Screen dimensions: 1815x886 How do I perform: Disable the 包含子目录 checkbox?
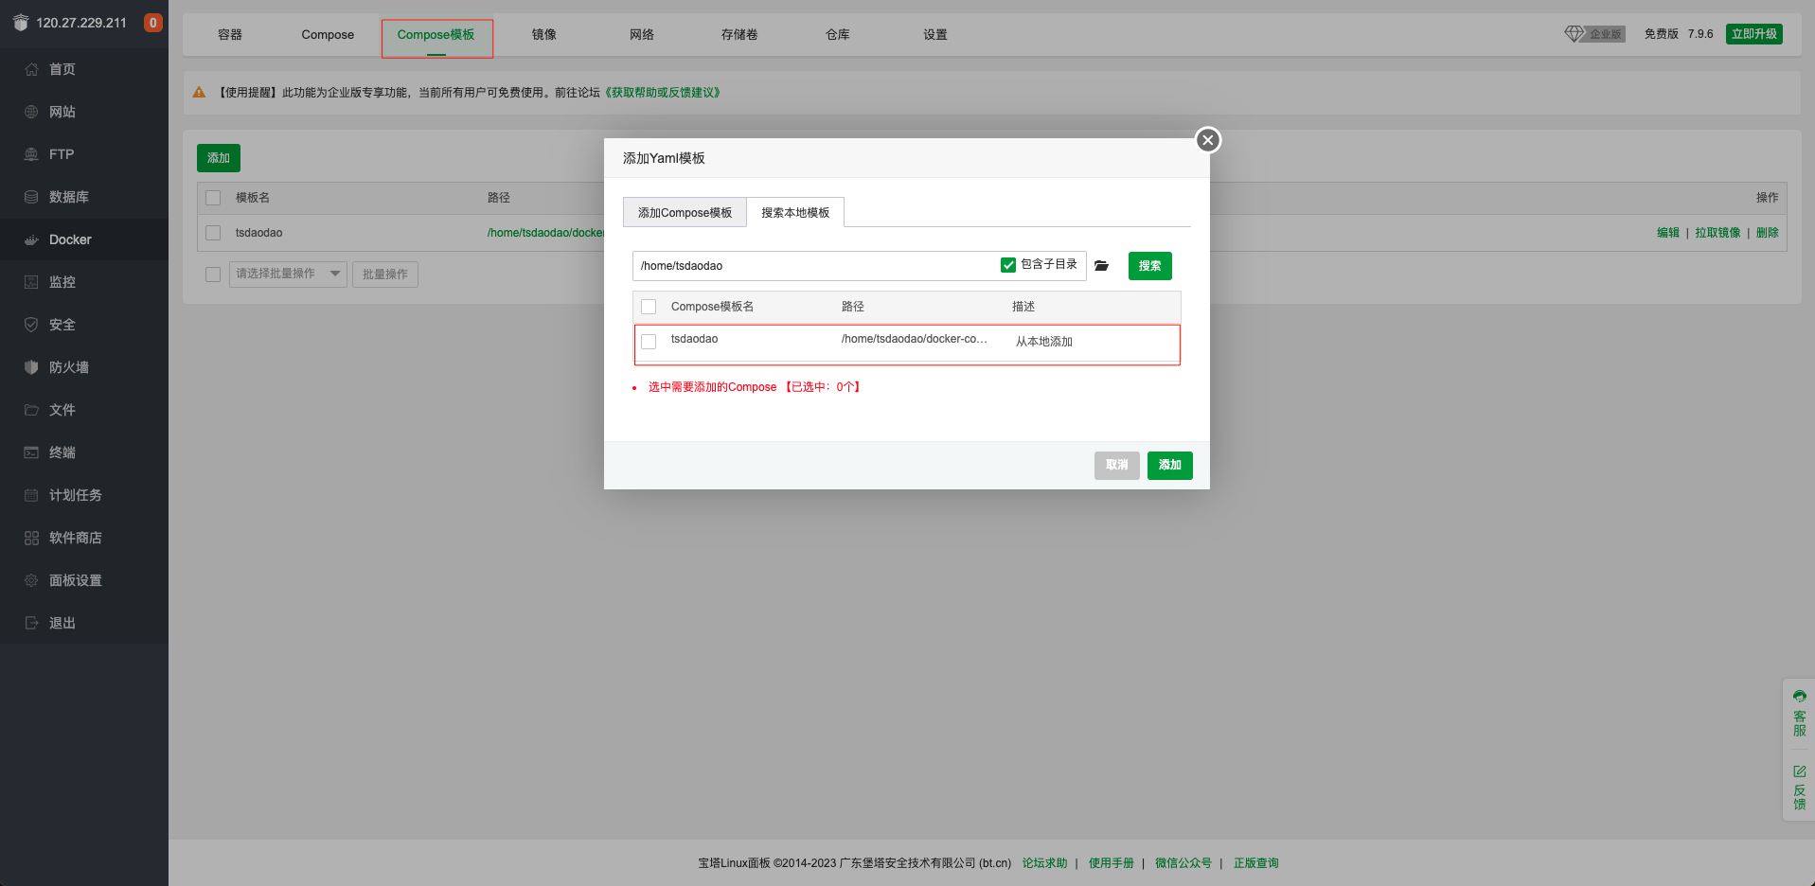click(x=1008, y=265)
